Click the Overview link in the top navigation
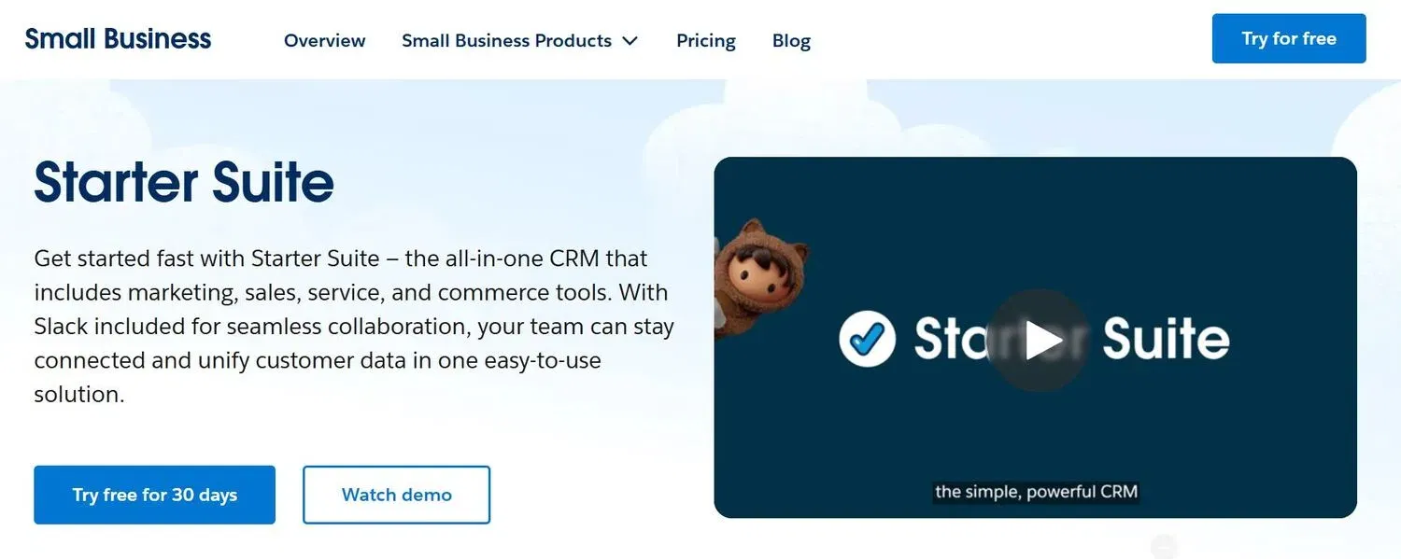Screen dimensions: 1401x559 tap(324, 40)
